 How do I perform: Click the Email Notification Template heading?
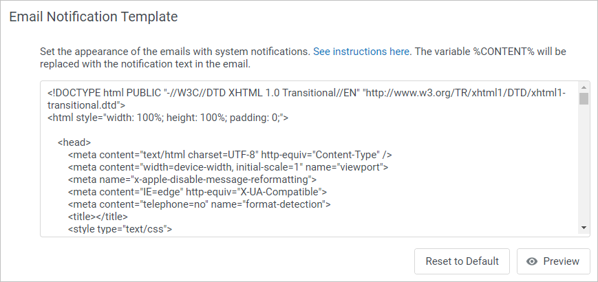point(94,17)
